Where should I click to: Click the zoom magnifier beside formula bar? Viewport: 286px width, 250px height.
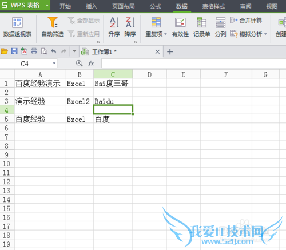click(79, 63)
